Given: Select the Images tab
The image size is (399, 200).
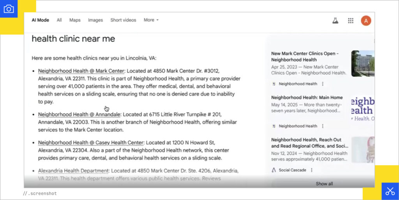Looking at the screenshot, I should [95, 20].
